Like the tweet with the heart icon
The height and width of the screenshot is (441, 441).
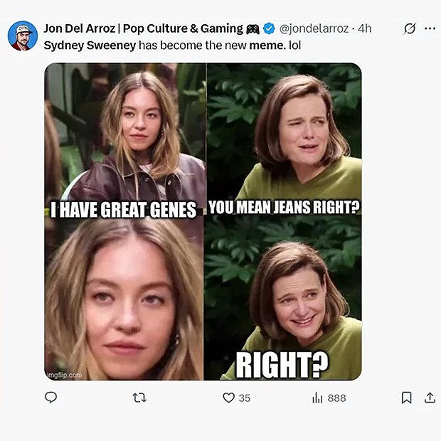(228, 398)
